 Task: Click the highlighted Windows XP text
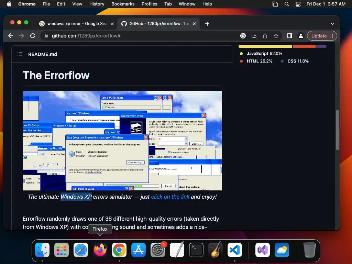pos(76,197)
